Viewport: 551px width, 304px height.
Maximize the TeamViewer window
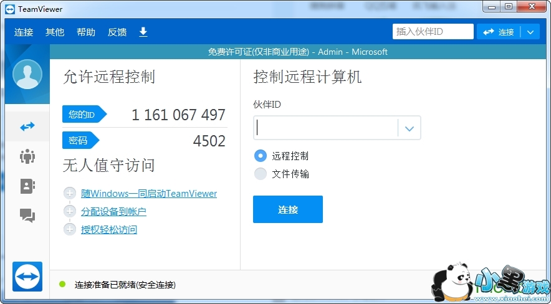pyautogui.click(x=509, y=7)
